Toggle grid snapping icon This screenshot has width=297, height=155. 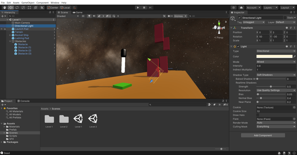tap(74, 8)
